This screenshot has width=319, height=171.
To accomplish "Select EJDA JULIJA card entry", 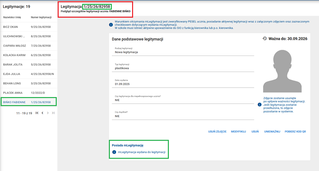I will 12,74.
